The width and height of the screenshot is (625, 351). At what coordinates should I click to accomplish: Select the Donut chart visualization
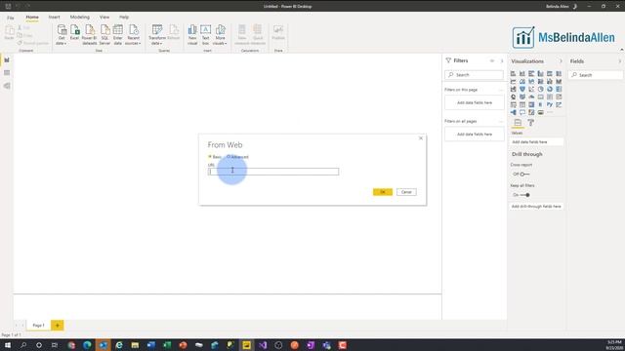coord(550,89)
